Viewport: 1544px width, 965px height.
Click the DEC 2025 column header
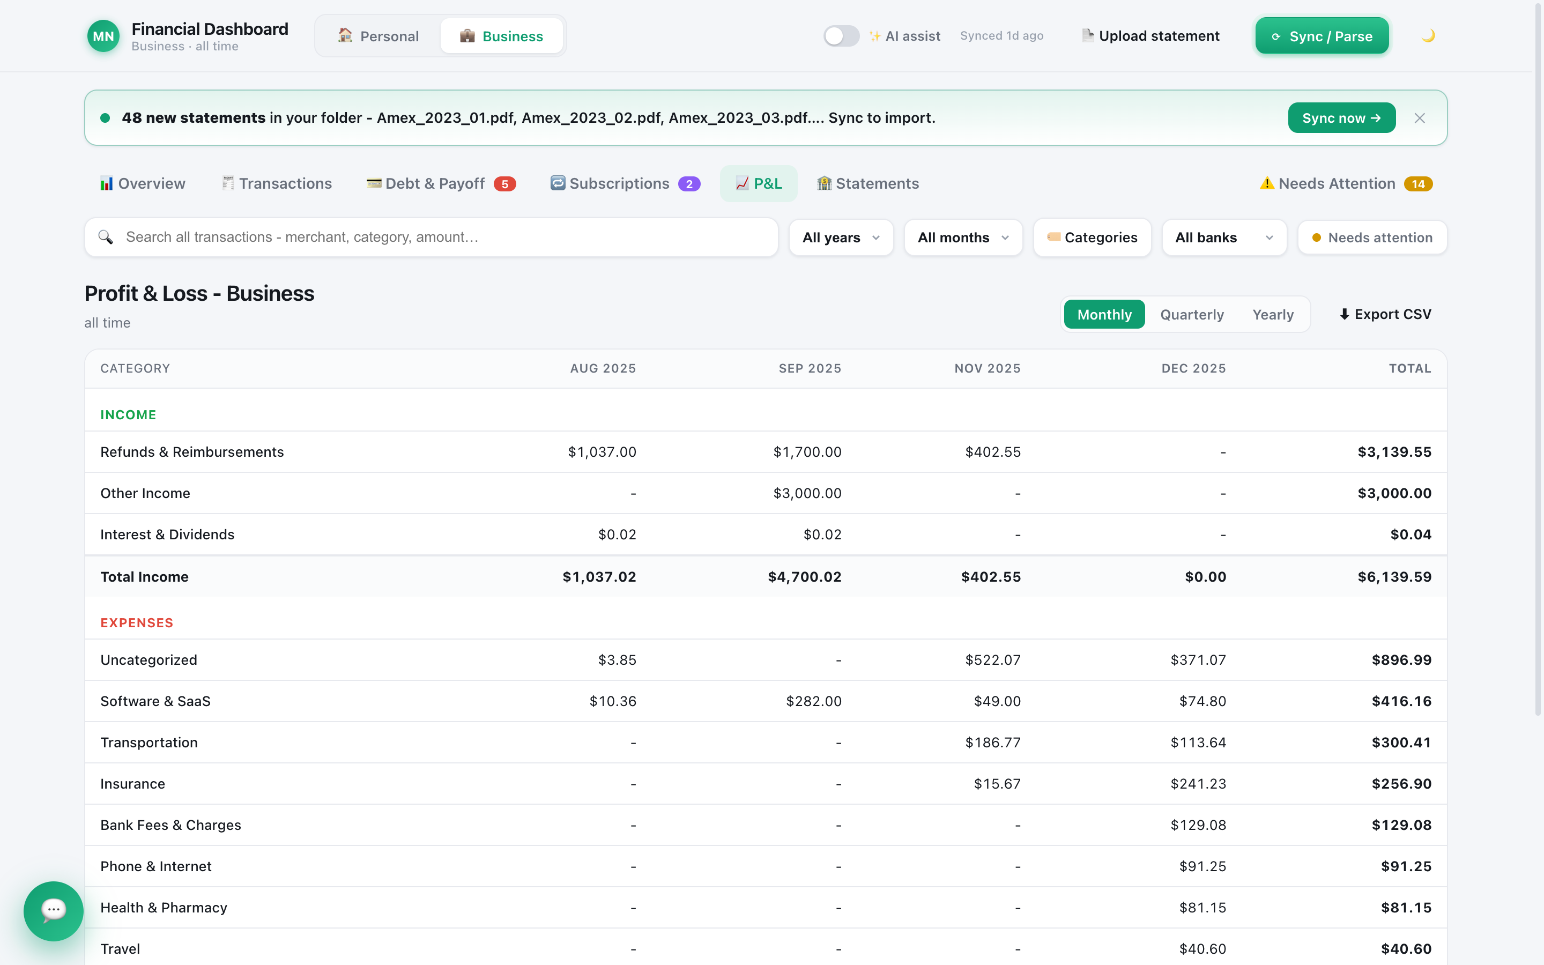point(1193,368)
